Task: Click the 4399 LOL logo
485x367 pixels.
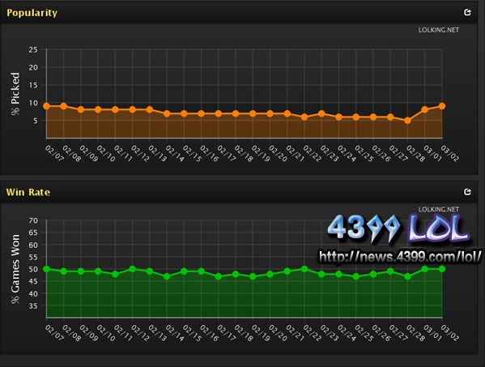Action: tap(398, 228)
